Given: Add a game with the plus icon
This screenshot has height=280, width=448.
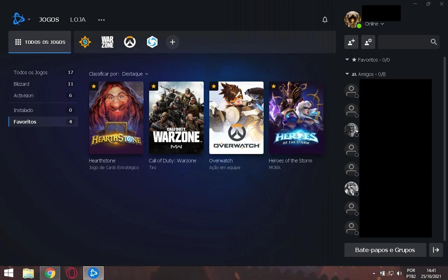Looking at the screenshot, I should click(172, 42).
